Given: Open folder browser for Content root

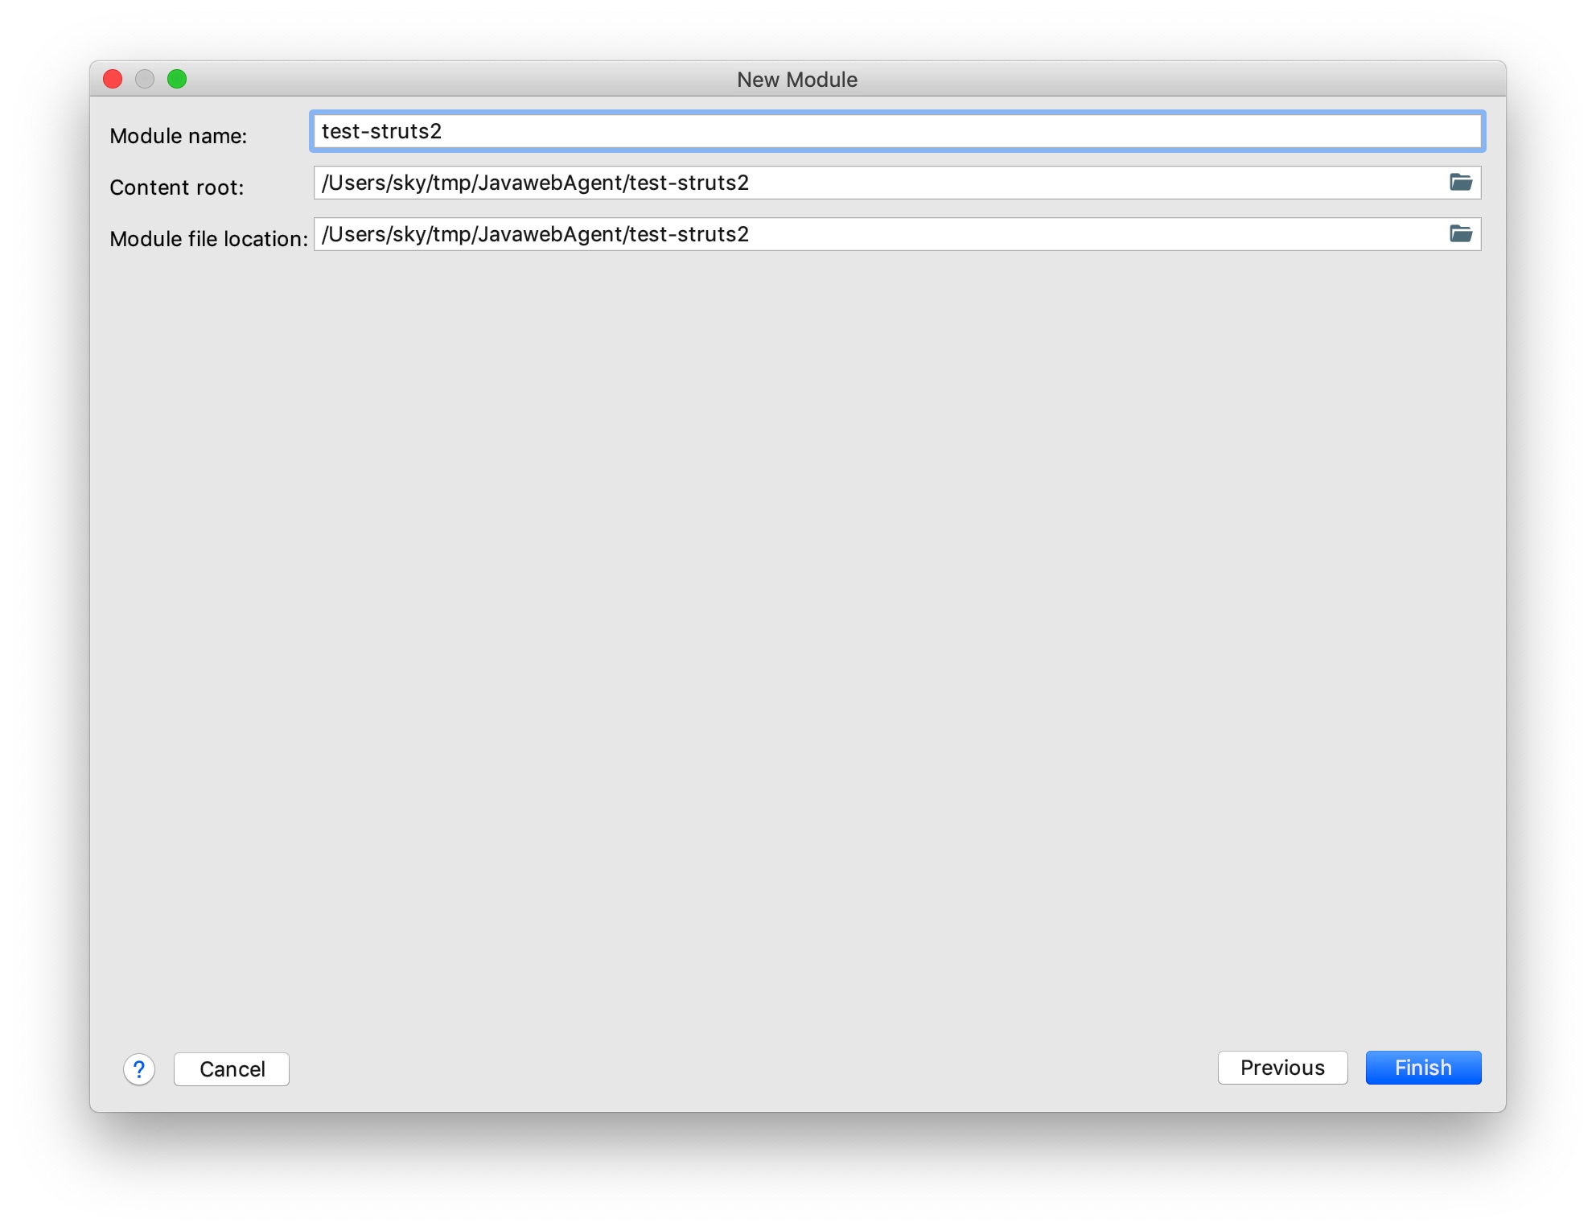Looking at the screenshot, I should click(1461, 183).
